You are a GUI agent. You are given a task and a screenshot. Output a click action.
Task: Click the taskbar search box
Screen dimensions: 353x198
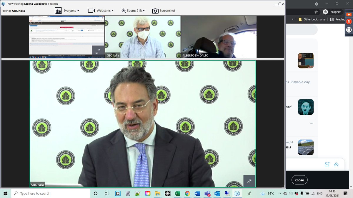coord(51,193)
